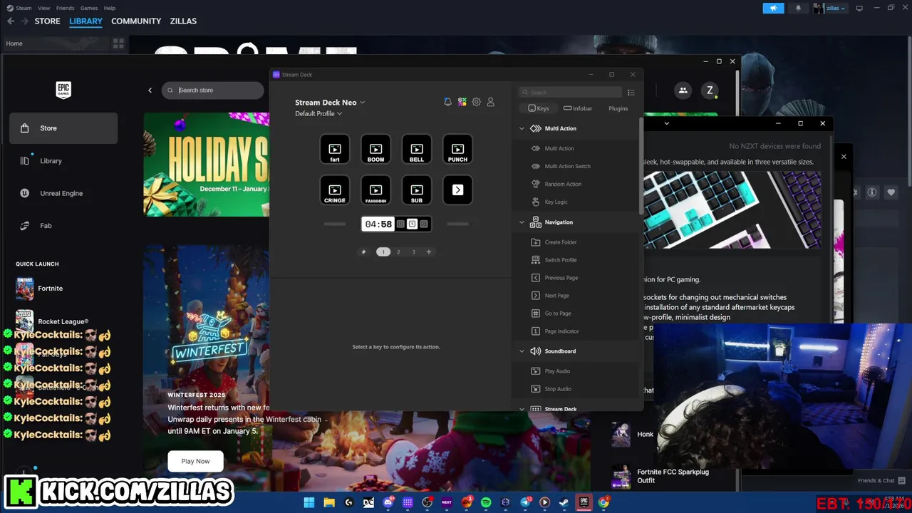Viewport: 912px width, 513px height.
Task: Select the CRINGE key in Stream Deck
Action: click(x=335, y=190)
